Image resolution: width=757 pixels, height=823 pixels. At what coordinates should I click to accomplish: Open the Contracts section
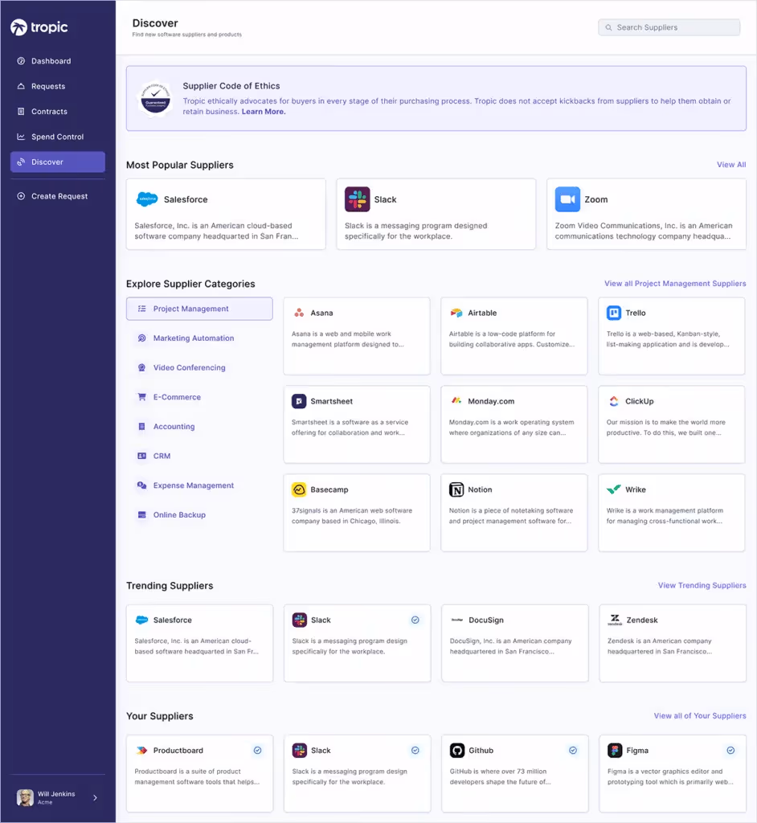pos(58,111)
